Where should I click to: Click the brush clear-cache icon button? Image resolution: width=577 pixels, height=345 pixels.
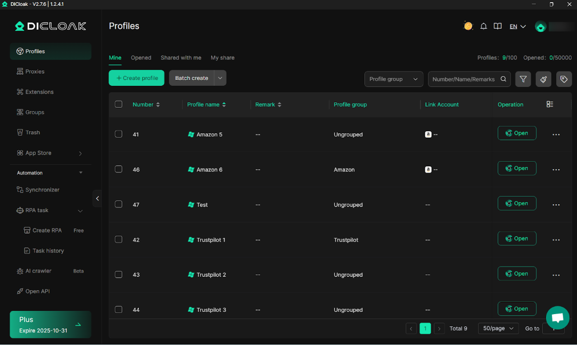pyautogui.click(x=543, y=79)
